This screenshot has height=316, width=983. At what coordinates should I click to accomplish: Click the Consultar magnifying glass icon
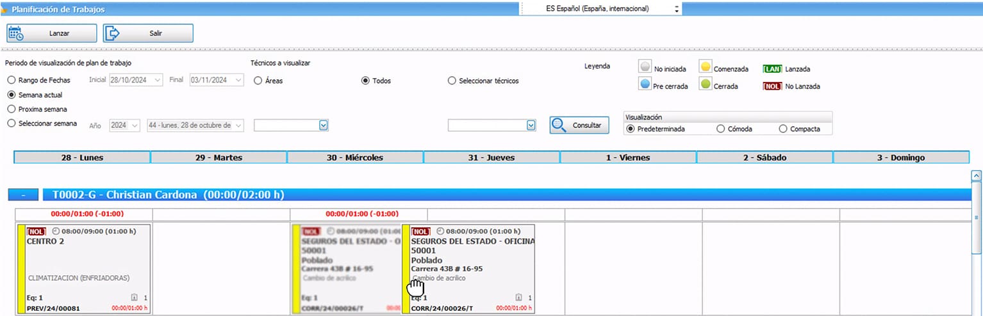pyautogui.click(x=559, y=125)
